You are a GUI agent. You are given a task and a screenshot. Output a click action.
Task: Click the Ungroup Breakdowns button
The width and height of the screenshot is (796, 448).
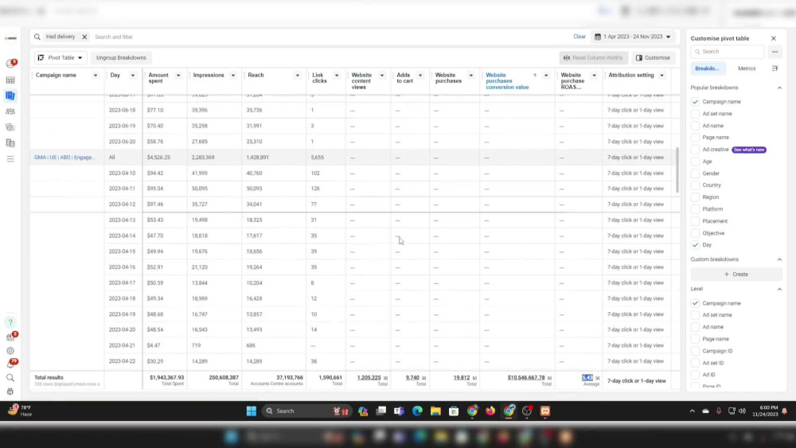(121, 58)
